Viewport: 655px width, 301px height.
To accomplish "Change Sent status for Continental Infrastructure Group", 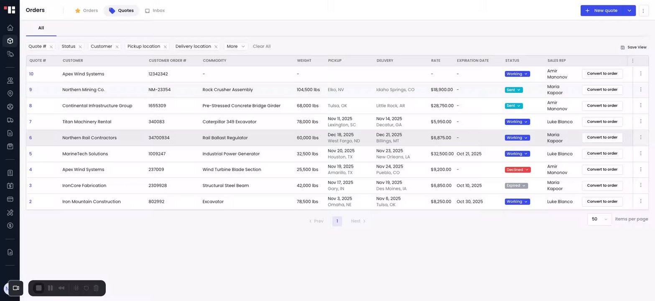I will click(x=514, y=106).
